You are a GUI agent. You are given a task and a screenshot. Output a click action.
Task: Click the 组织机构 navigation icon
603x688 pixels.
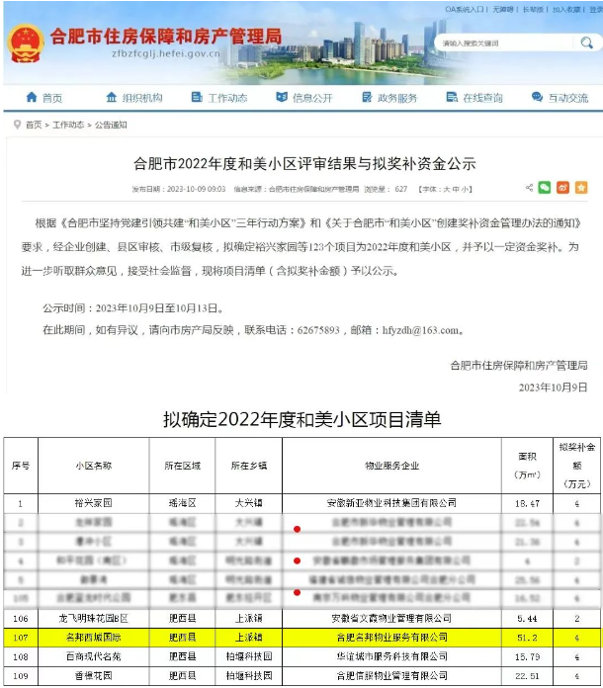pyautogui.click(x=110, y=98)
